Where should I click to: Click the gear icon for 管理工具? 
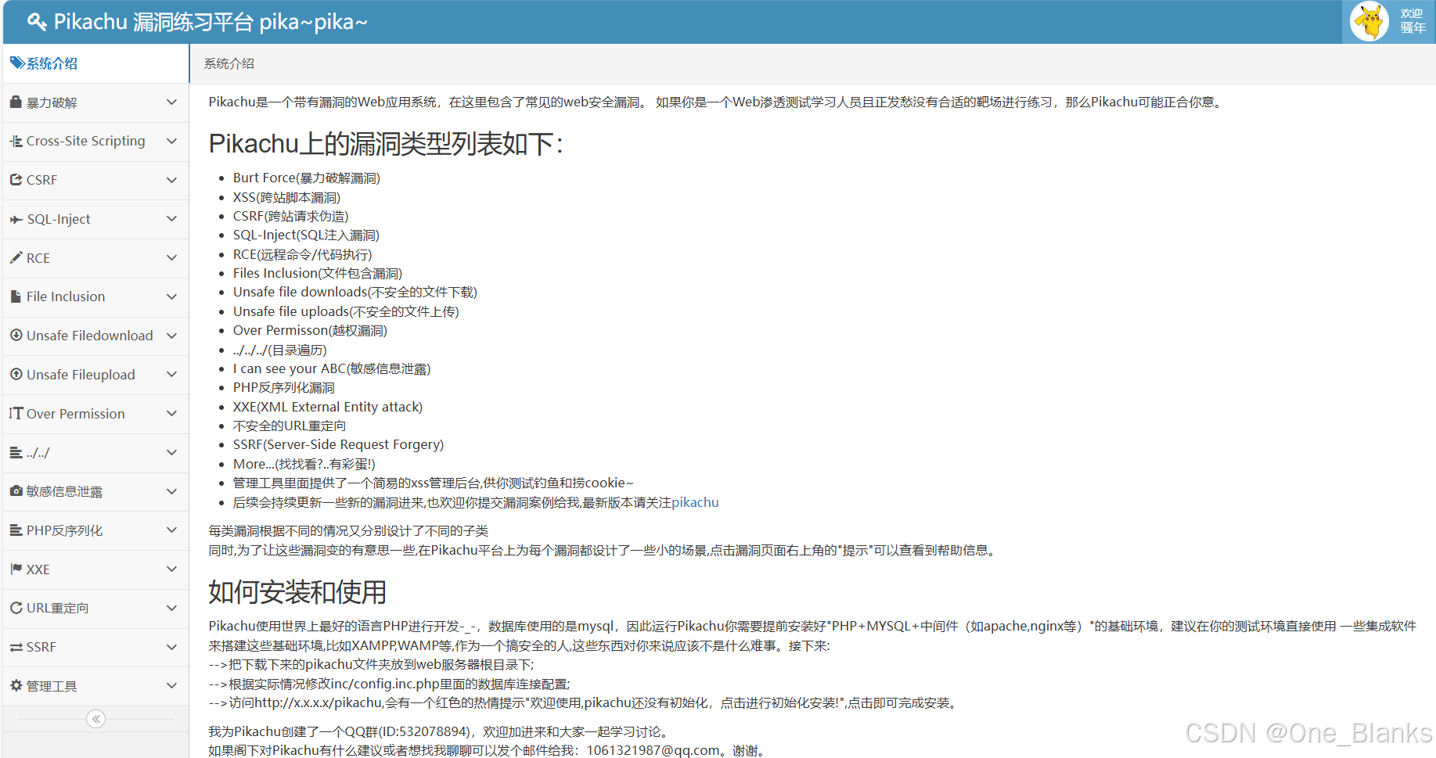(x=16, y=685)
